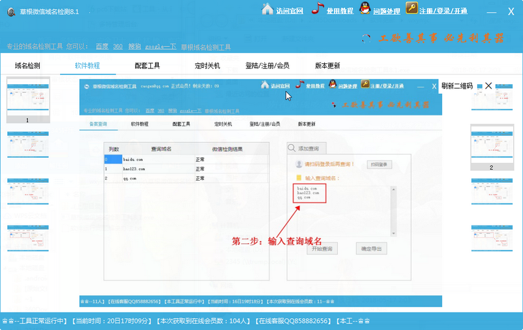The image size is (523, 330).
Task: Click 专业的域名检测工具 您可以 text
Action: (x=47, y=46)
